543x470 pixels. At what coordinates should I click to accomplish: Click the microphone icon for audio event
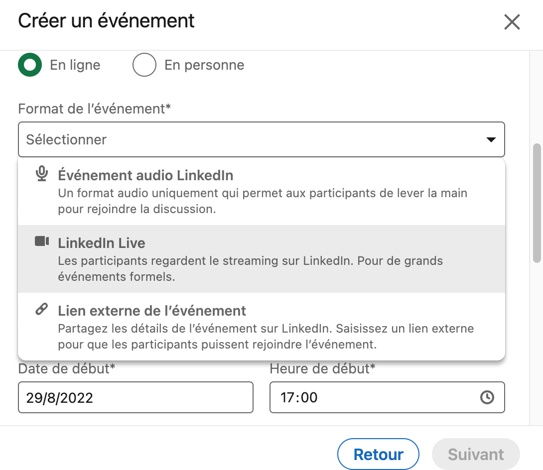click(42, 173)
